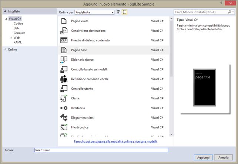Open the online templates search link
238x164 pixels.
coord(115,141)
